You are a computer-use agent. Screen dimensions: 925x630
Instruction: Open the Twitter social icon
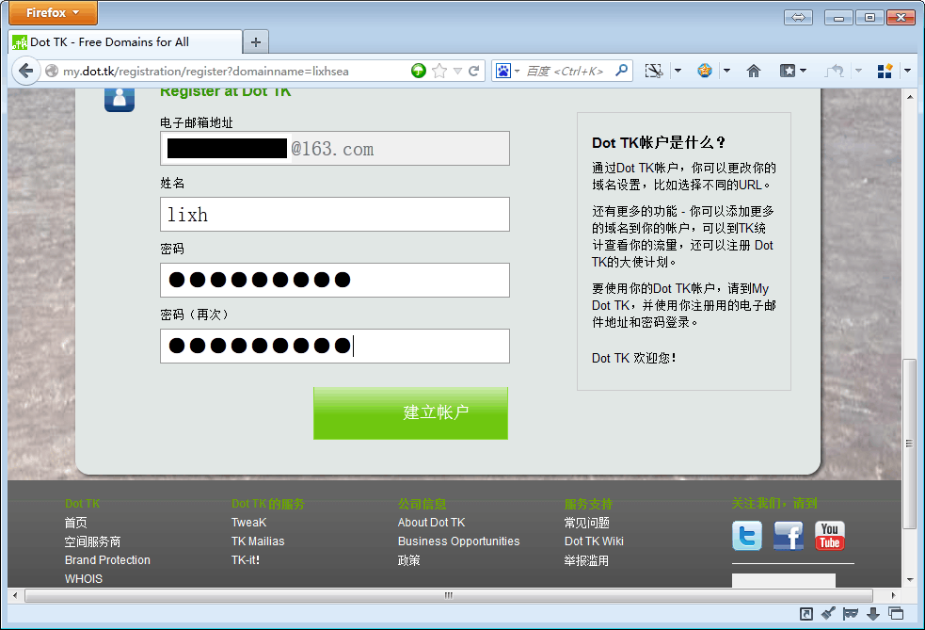click(x=747, y=536)
